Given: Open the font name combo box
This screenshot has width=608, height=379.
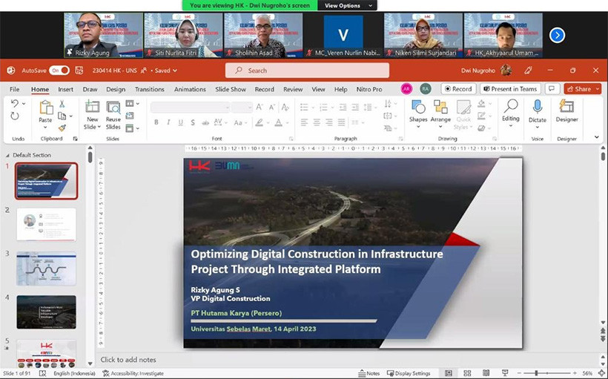Looking at the screenshot, I should [x=191, y=107].
